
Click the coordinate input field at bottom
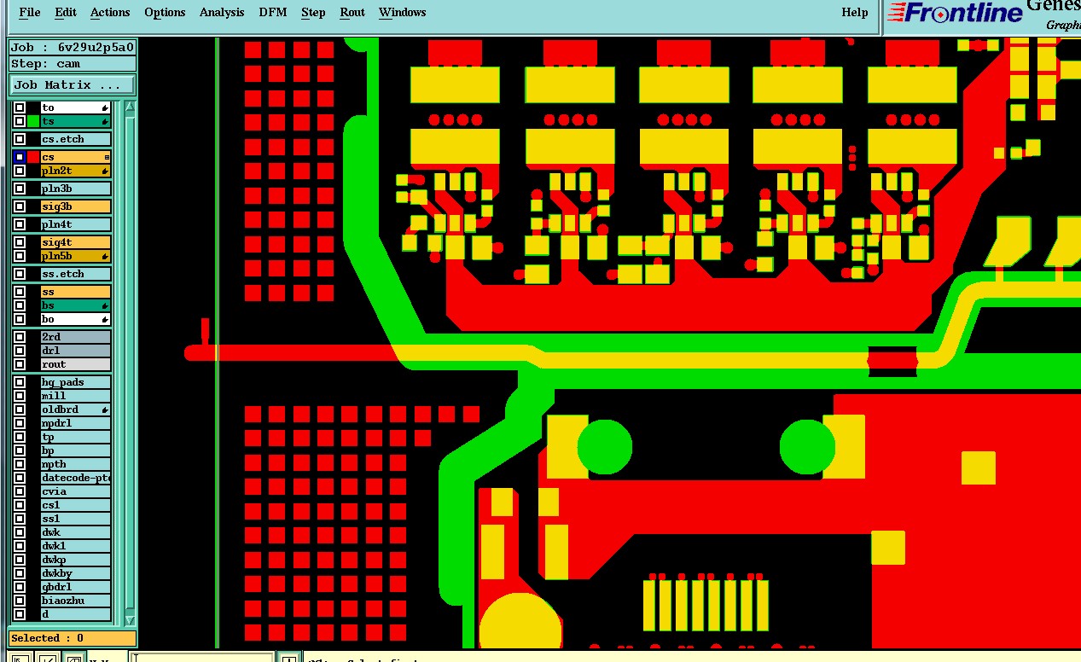click(202, 659)
